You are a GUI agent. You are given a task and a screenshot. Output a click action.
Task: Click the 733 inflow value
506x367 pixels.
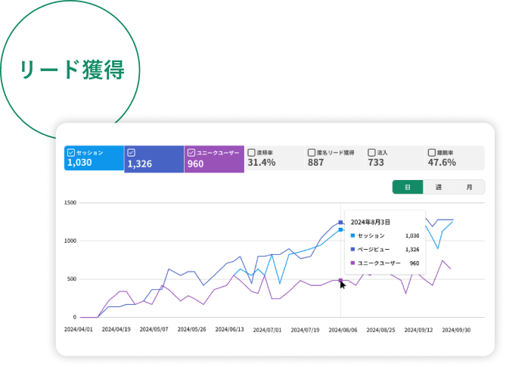click(376, 163)
